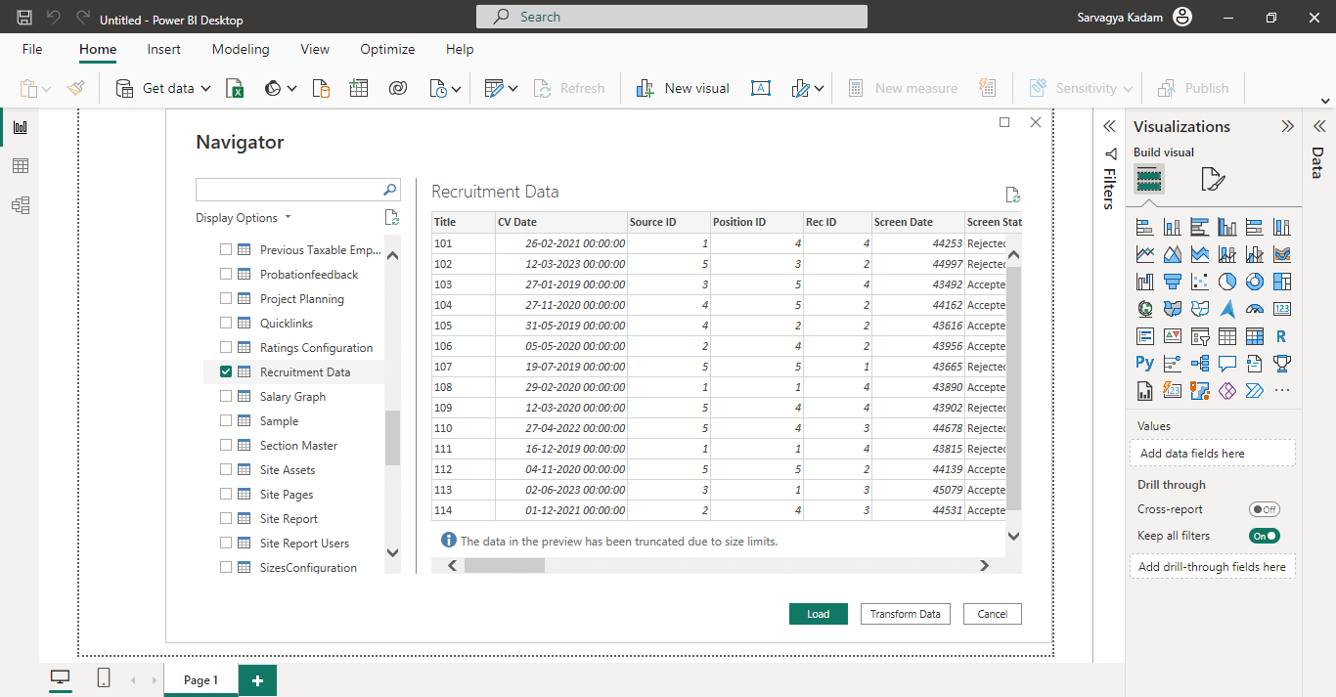
Task: Click the Load button
Action: click(x=818, y=614)
